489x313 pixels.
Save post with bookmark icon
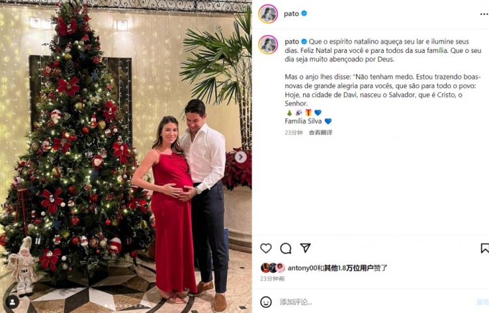(485, 248)
